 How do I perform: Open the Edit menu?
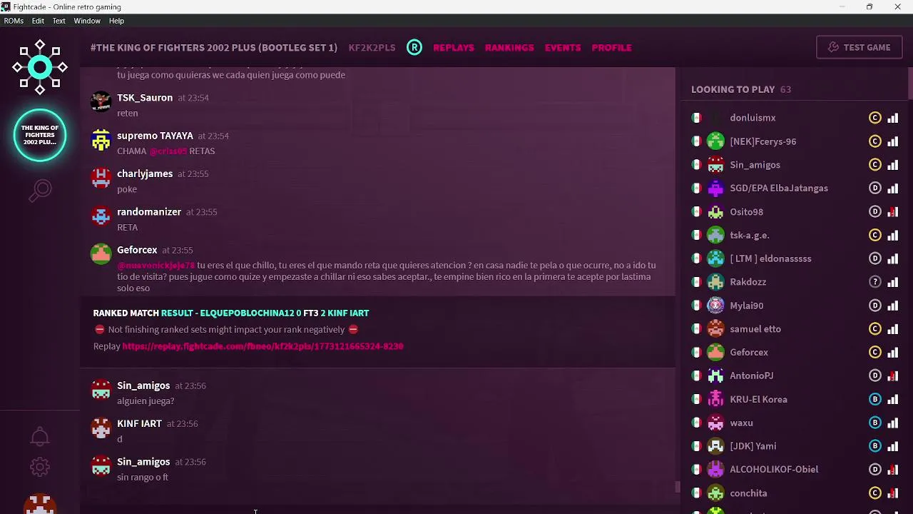tap(38, 21)
